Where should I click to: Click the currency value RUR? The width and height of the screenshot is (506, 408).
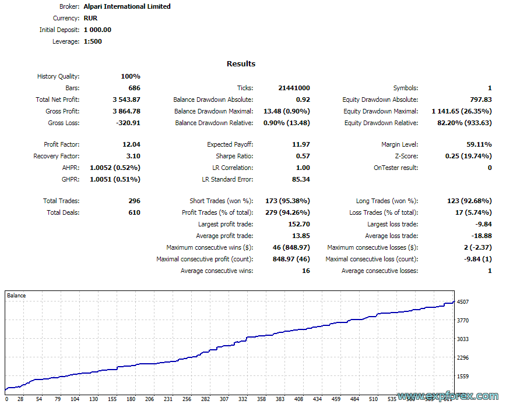[x=90, y=18]
